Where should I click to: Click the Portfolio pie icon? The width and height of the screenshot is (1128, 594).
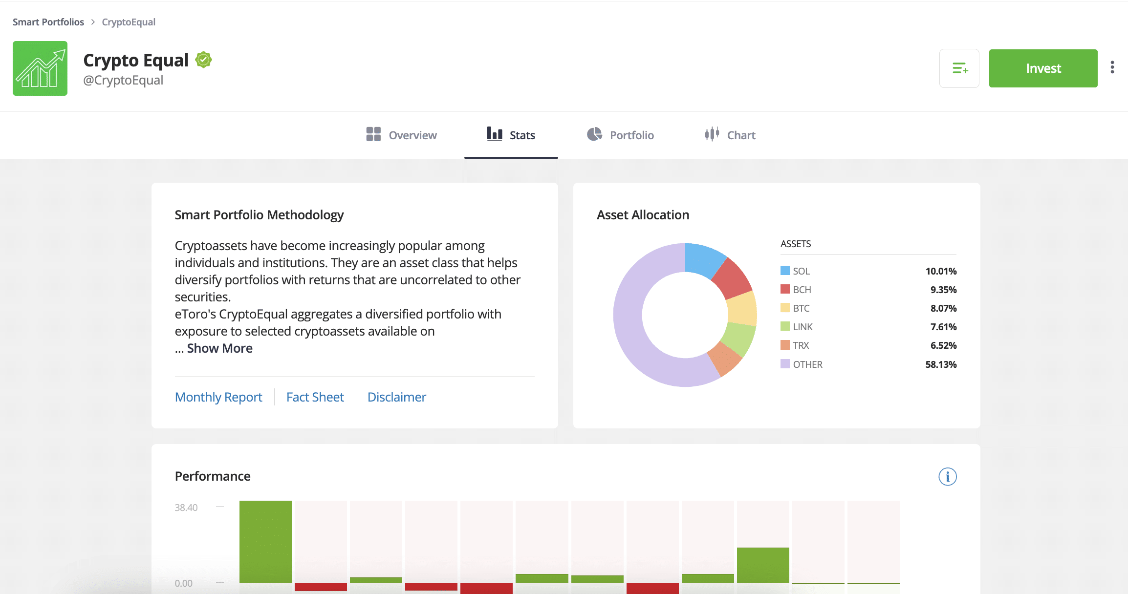[594, 134]
